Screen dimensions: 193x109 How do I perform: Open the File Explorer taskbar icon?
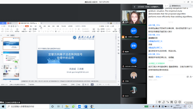click(67, 106)
